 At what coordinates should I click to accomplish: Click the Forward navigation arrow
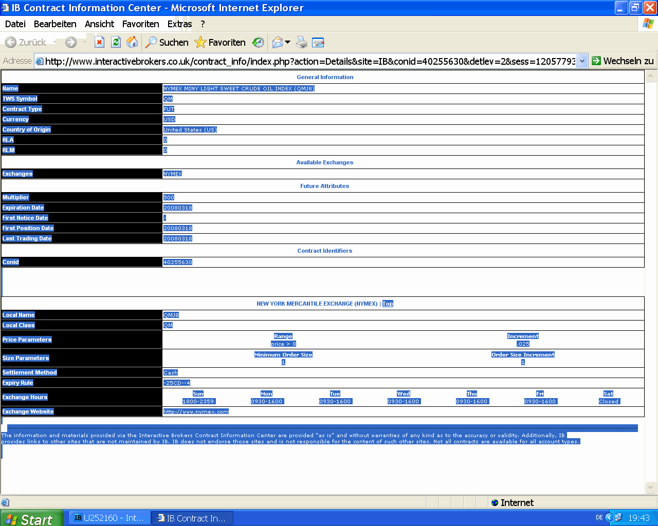tap(71, 43)
